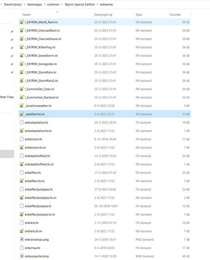This screenshot has width=210, height=260.
Task: Expand the chevron before enbseries breadcrumb
Action: (x=98, y=5)
